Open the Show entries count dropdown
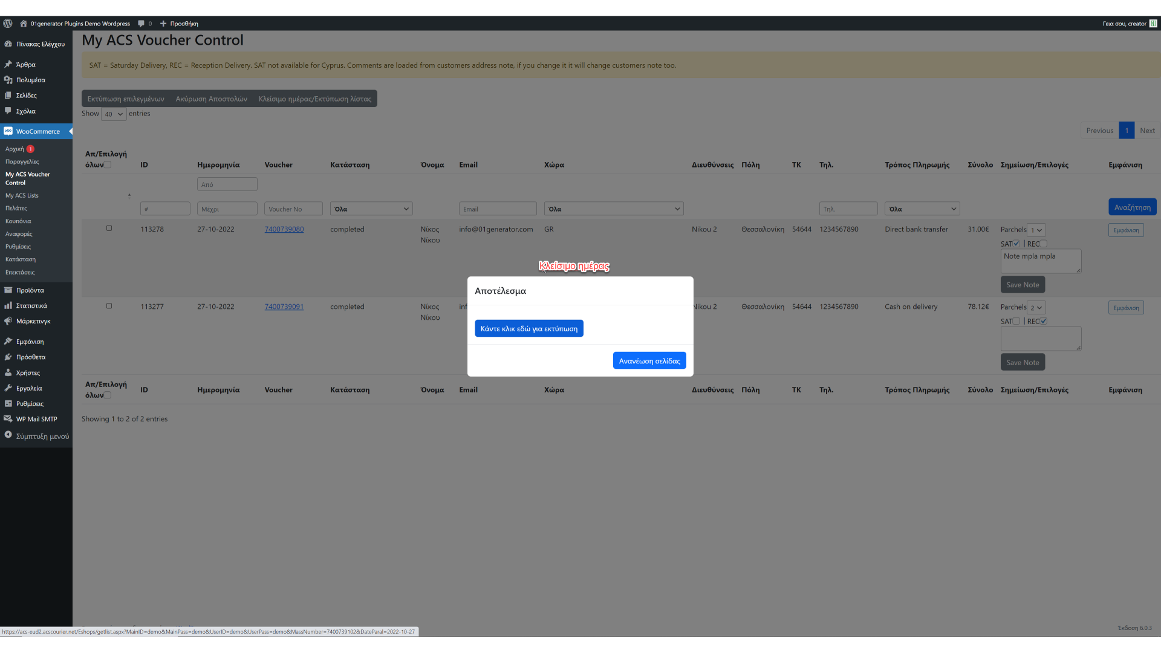The image size is (1161, 653). click(x=114, y=114)
